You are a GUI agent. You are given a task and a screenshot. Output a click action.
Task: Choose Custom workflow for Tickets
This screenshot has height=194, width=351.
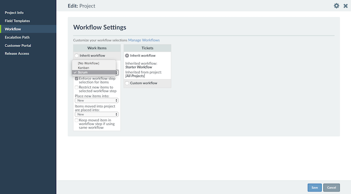coord(127,83)
